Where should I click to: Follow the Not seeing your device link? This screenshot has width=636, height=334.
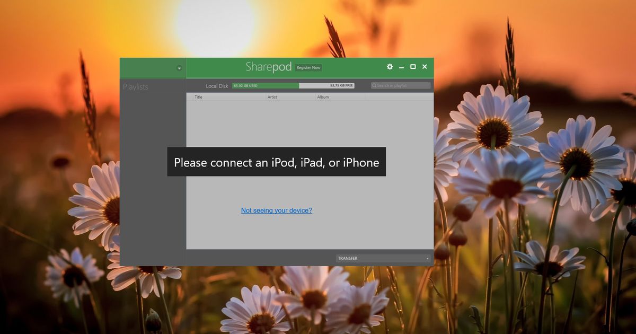pyautogui.click(x=276, y=210)
